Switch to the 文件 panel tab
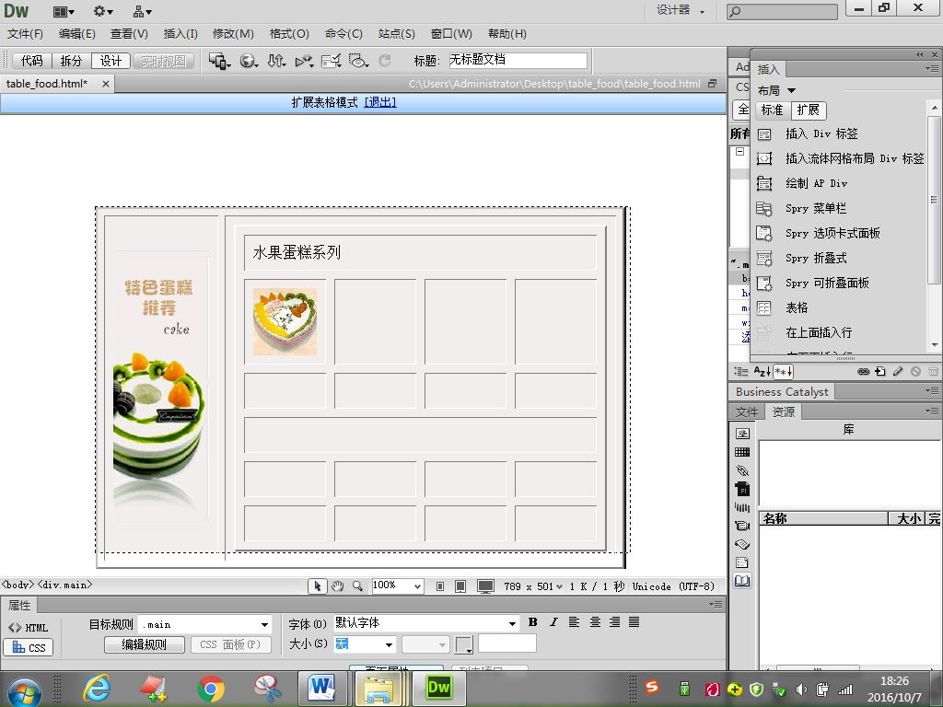 tap(746, 411)
